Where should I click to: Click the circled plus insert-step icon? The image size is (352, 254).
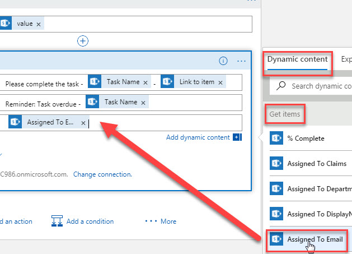[83, 40]
